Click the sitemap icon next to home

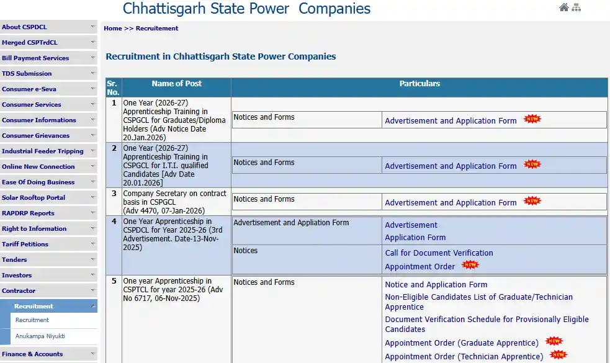[576, 7]
